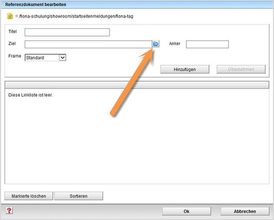Click the greyed Übernehmen button
The width and height of the screenshot is (274, 220).
[241, 69]
